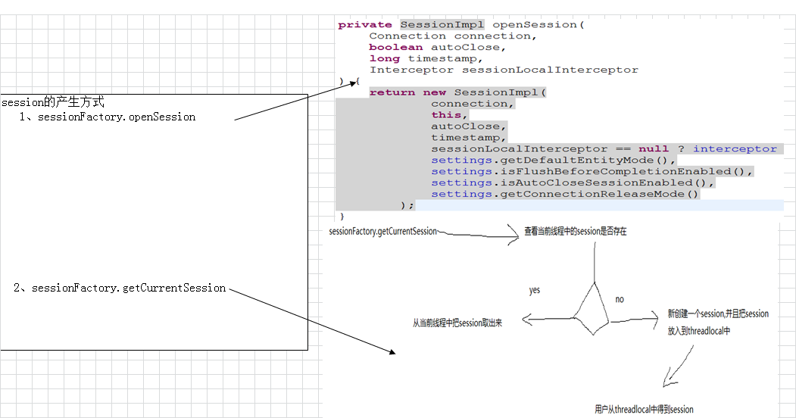Click the label '用户从threadlocal中得到session'

(644, 409)
